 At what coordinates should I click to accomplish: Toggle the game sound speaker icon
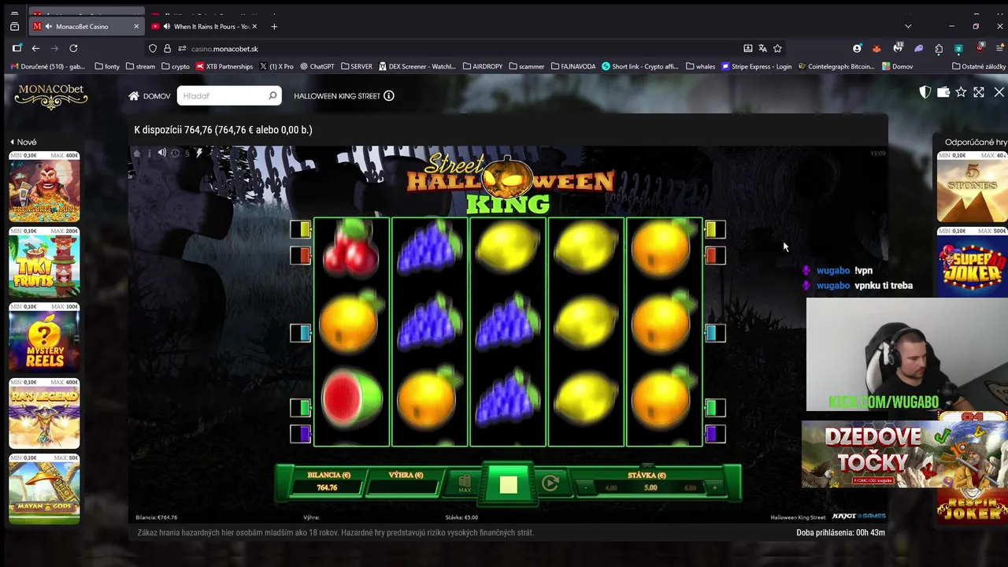coord(162,153)
